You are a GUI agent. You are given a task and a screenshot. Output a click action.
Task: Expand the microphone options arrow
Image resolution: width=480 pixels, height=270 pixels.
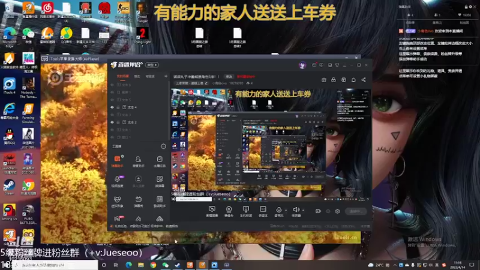click(x=286, y=211)
